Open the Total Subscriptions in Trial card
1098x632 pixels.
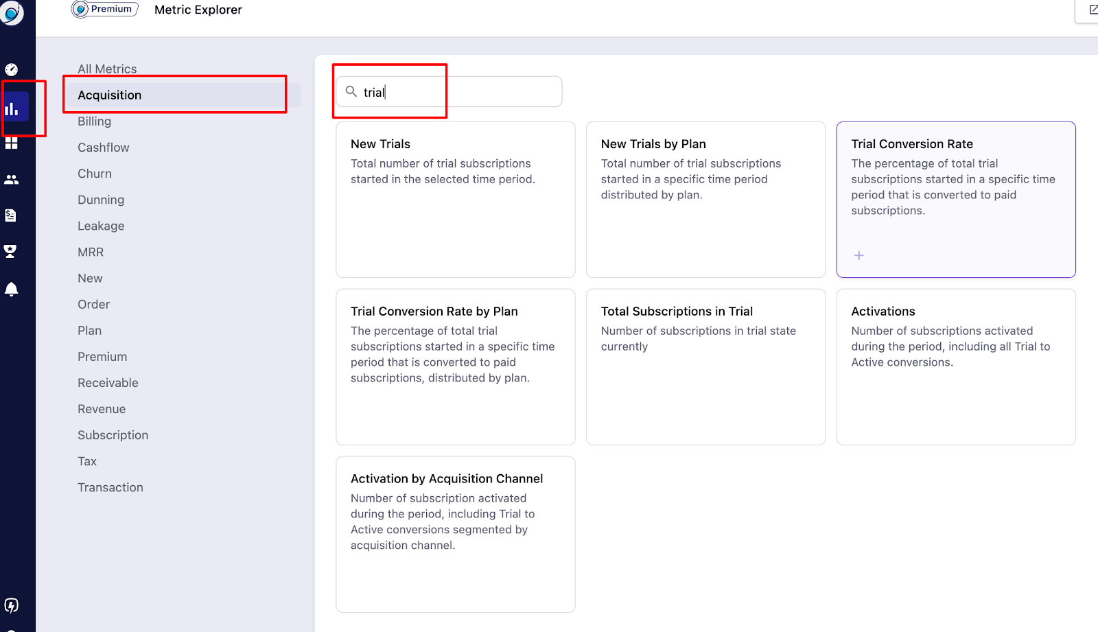[705, 366]
